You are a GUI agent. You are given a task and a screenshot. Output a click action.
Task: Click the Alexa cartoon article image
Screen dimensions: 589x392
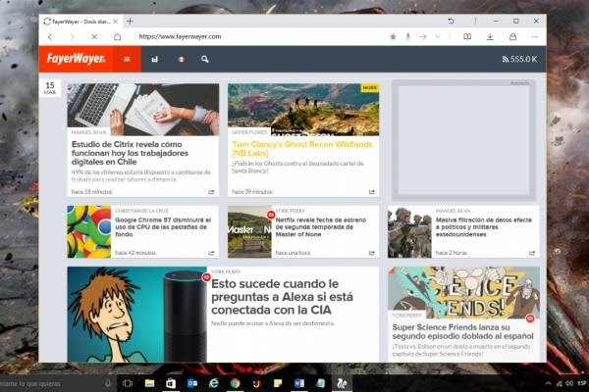137,315
